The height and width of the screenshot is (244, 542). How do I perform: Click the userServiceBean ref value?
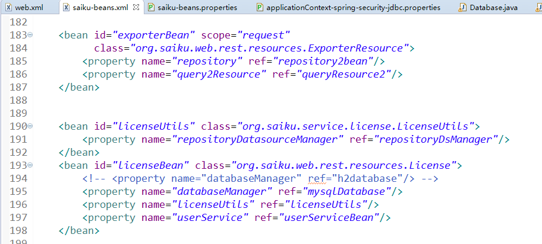tap(329, 218)
